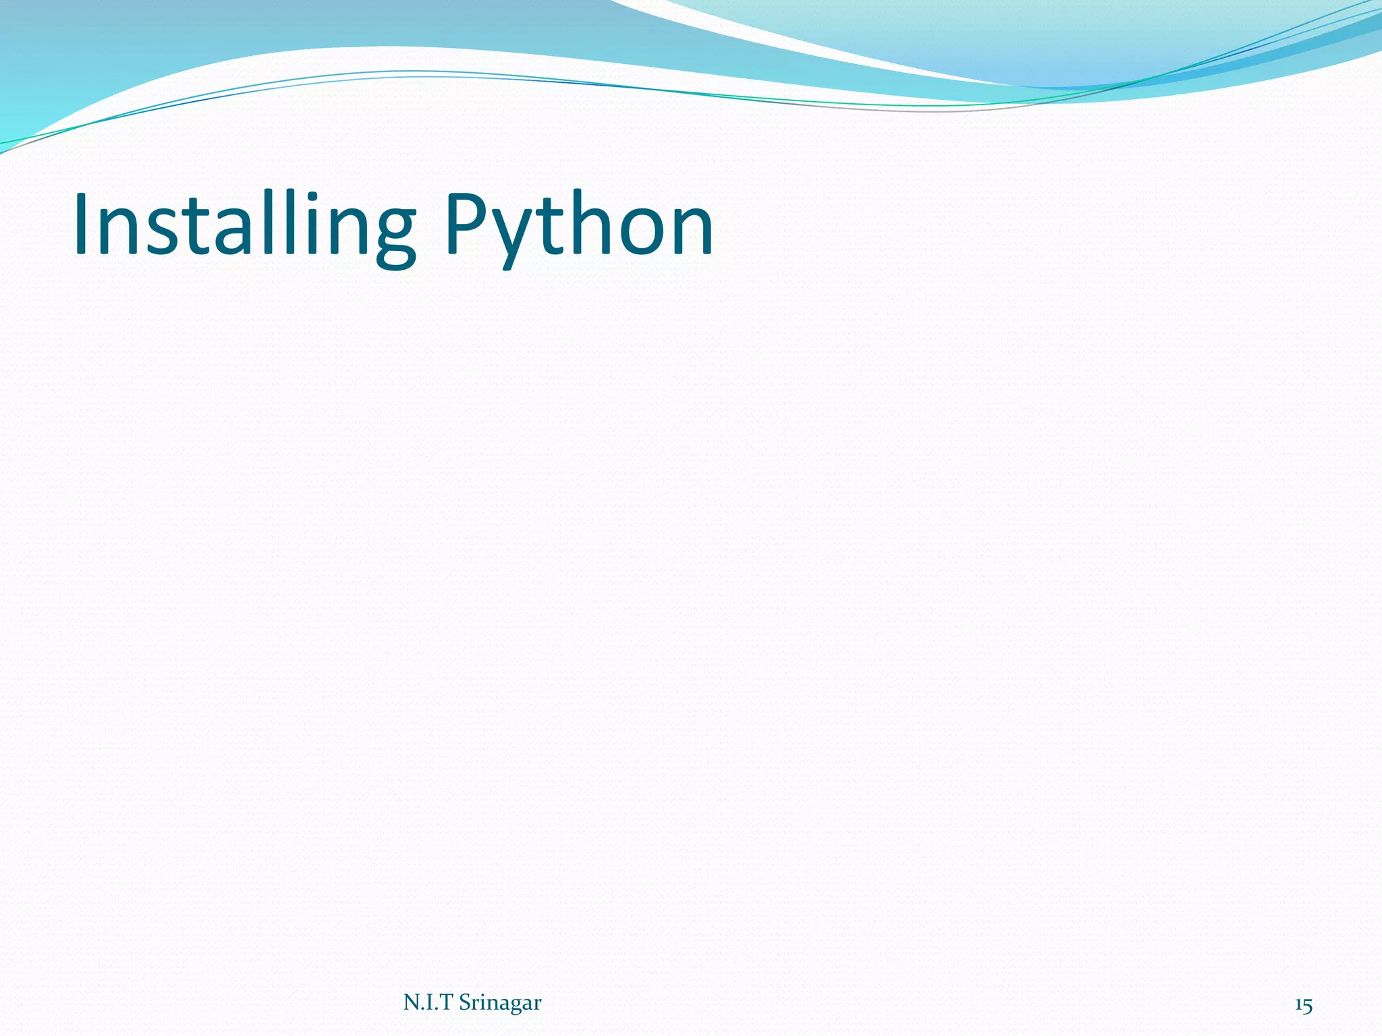1382x1036 pixels.
Task: Click the word "Srinagar" in the footer
Action: click(500, 1003)
